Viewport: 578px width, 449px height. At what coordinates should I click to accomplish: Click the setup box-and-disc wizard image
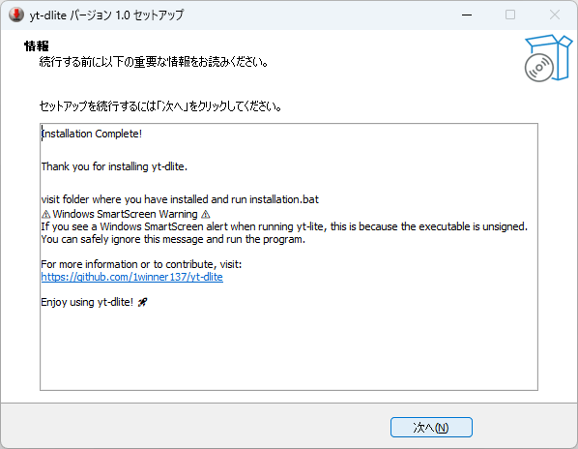(548, 58)
